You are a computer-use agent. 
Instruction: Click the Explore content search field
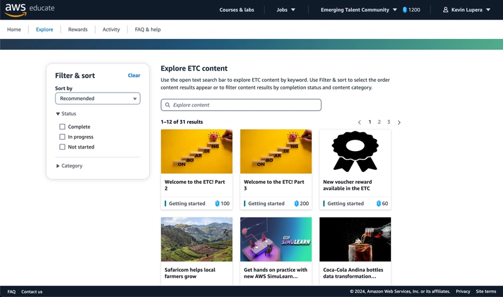[241, 105]
